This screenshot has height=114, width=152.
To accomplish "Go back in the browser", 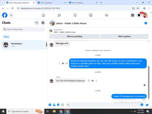I will click(x=3, y=8).
